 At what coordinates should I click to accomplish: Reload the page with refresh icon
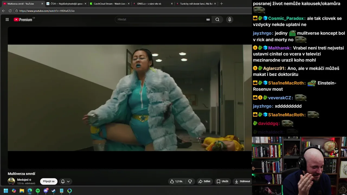click(10, 11)
